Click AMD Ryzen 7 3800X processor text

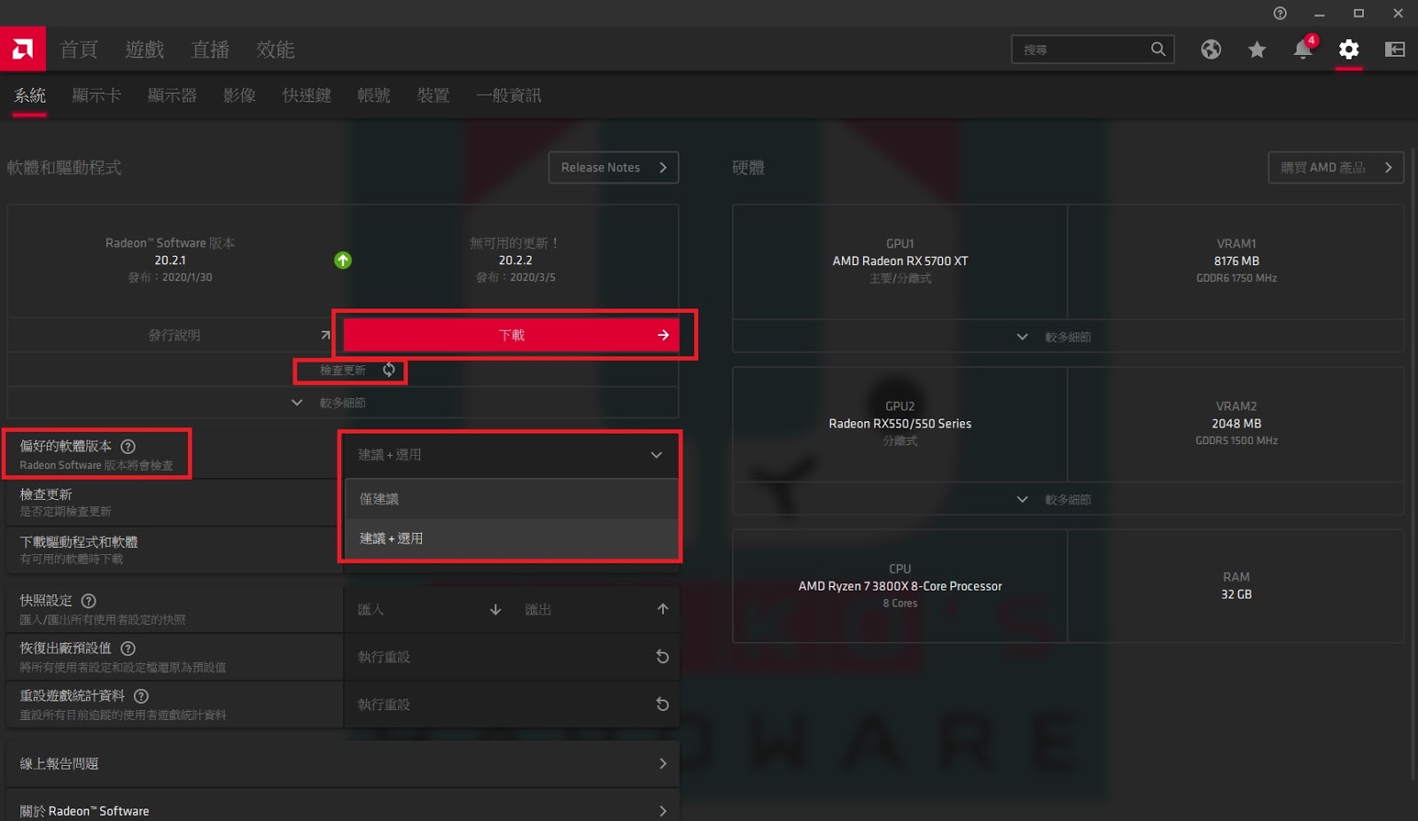[x=900, y=586]
